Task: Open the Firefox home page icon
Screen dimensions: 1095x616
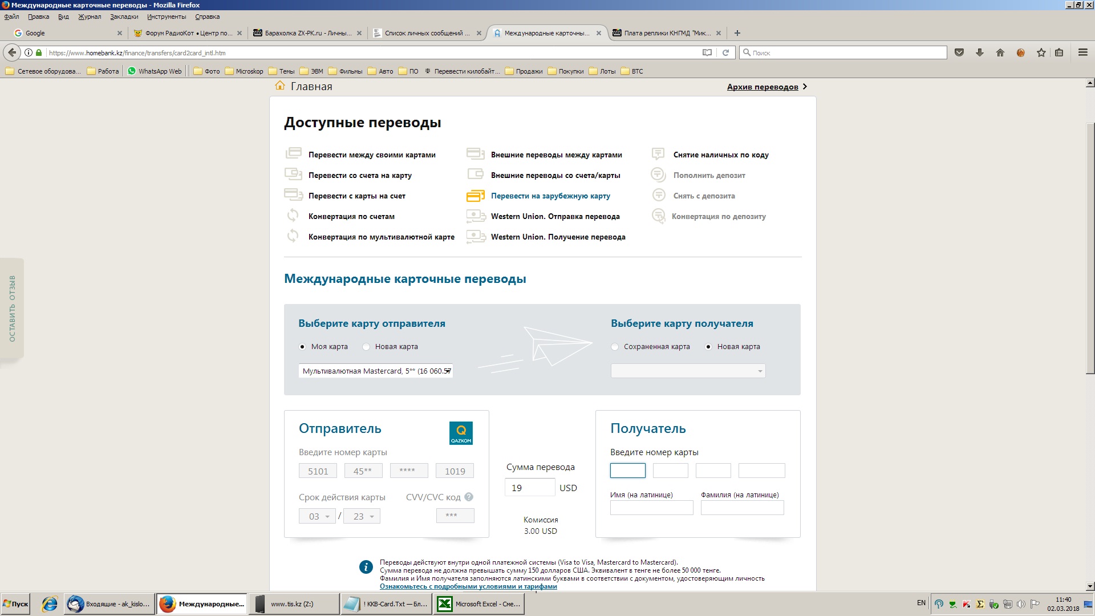Action: pos(1000,52)
